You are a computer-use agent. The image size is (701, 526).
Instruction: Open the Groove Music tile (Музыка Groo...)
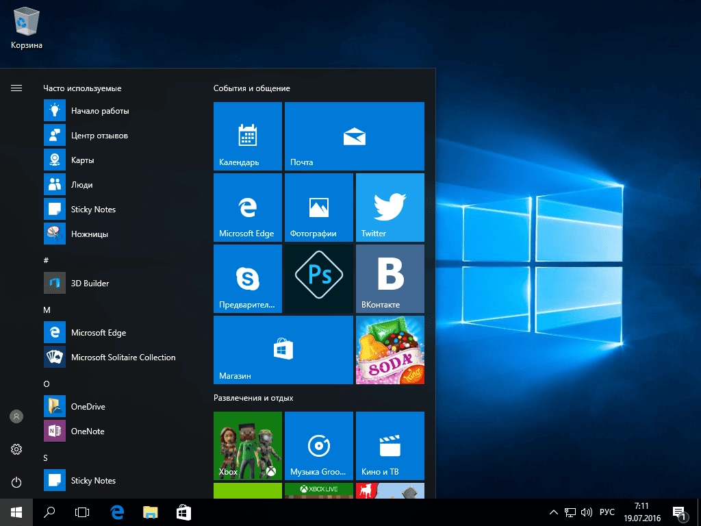tap(319, 445)
